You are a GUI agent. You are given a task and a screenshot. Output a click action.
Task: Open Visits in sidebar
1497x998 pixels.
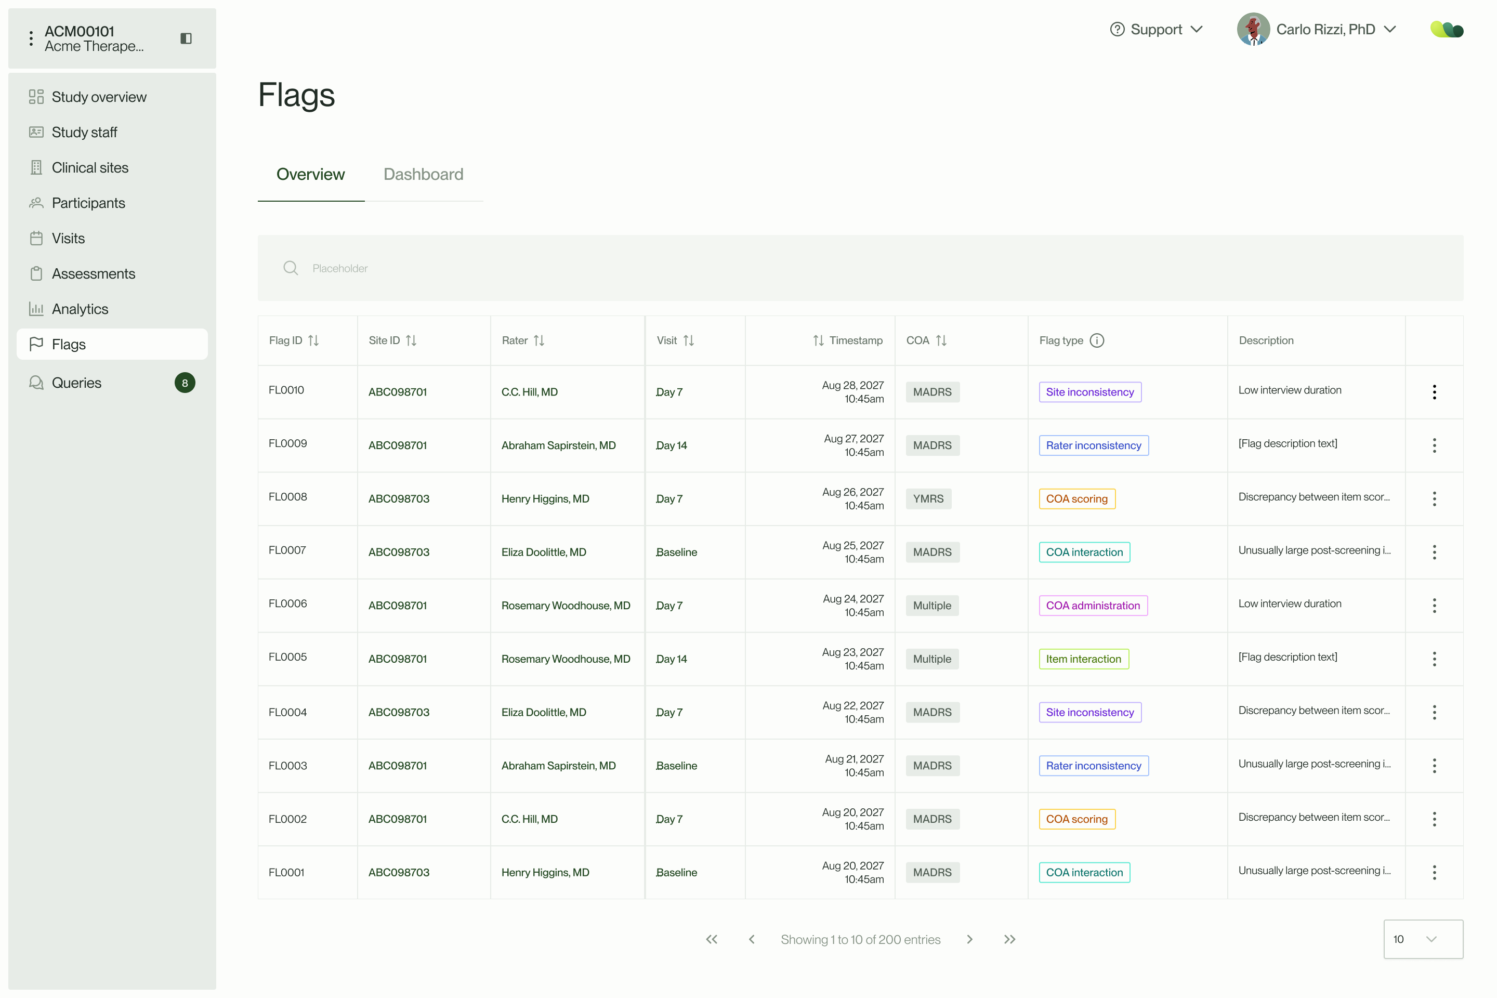pos(112,238)
